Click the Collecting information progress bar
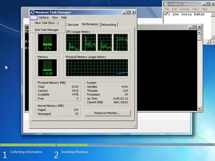Image resolution: width=215 pixels, height=161 pixels. [28, 145]
